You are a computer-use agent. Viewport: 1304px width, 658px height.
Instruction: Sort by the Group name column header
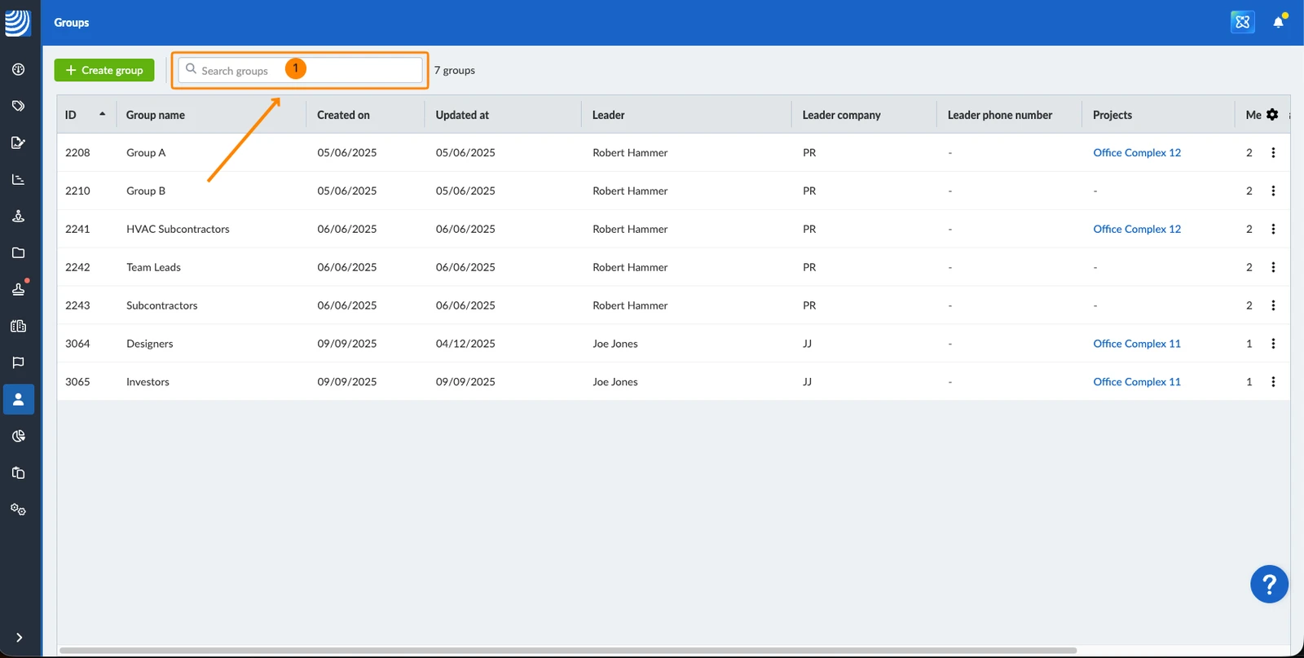tap(156, 115)
